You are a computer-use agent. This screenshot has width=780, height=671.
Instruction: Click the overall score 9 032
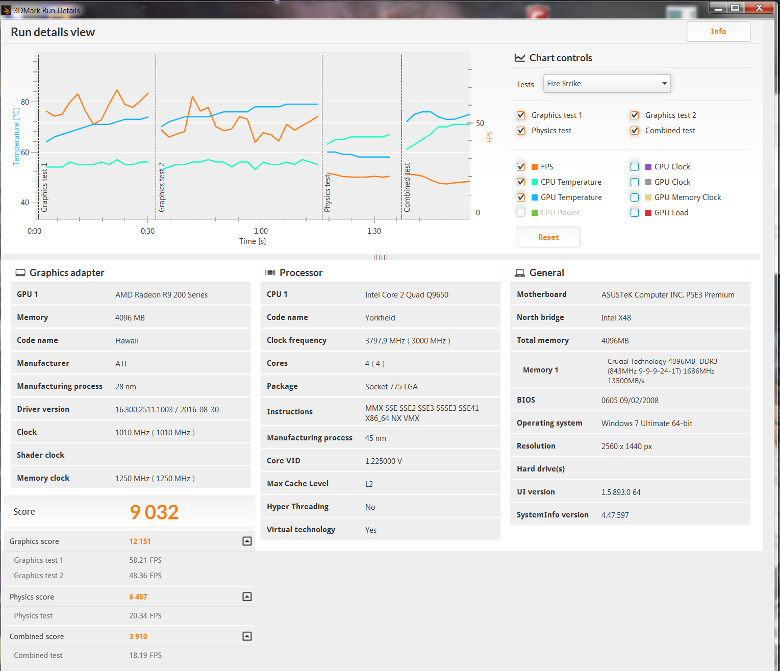point(154,512)
